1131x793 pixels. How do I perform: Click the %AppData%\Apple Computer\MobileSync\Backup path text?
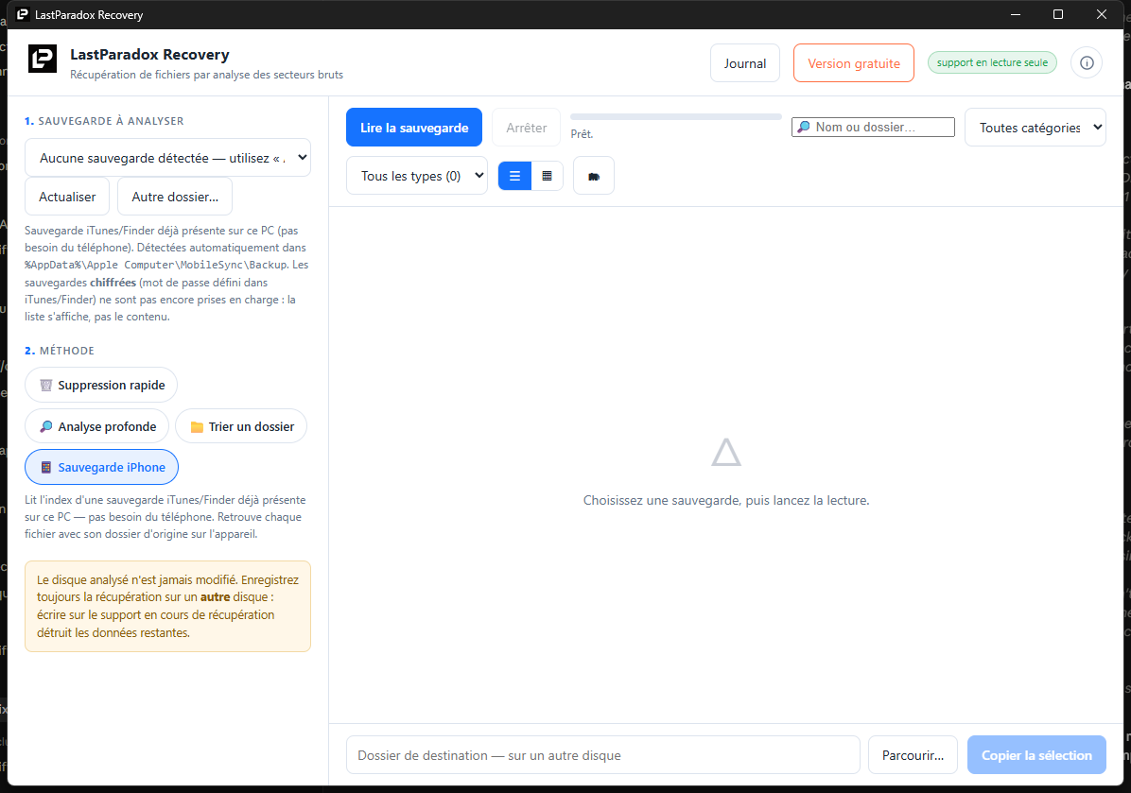click(157, 265)
